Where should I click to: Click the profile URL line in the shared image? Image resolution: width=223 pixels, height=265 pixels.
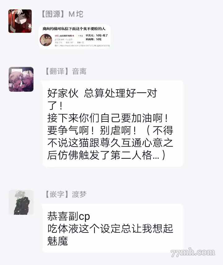click(82, 46)
